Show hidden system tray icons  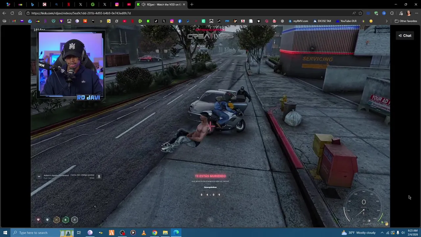382,233
